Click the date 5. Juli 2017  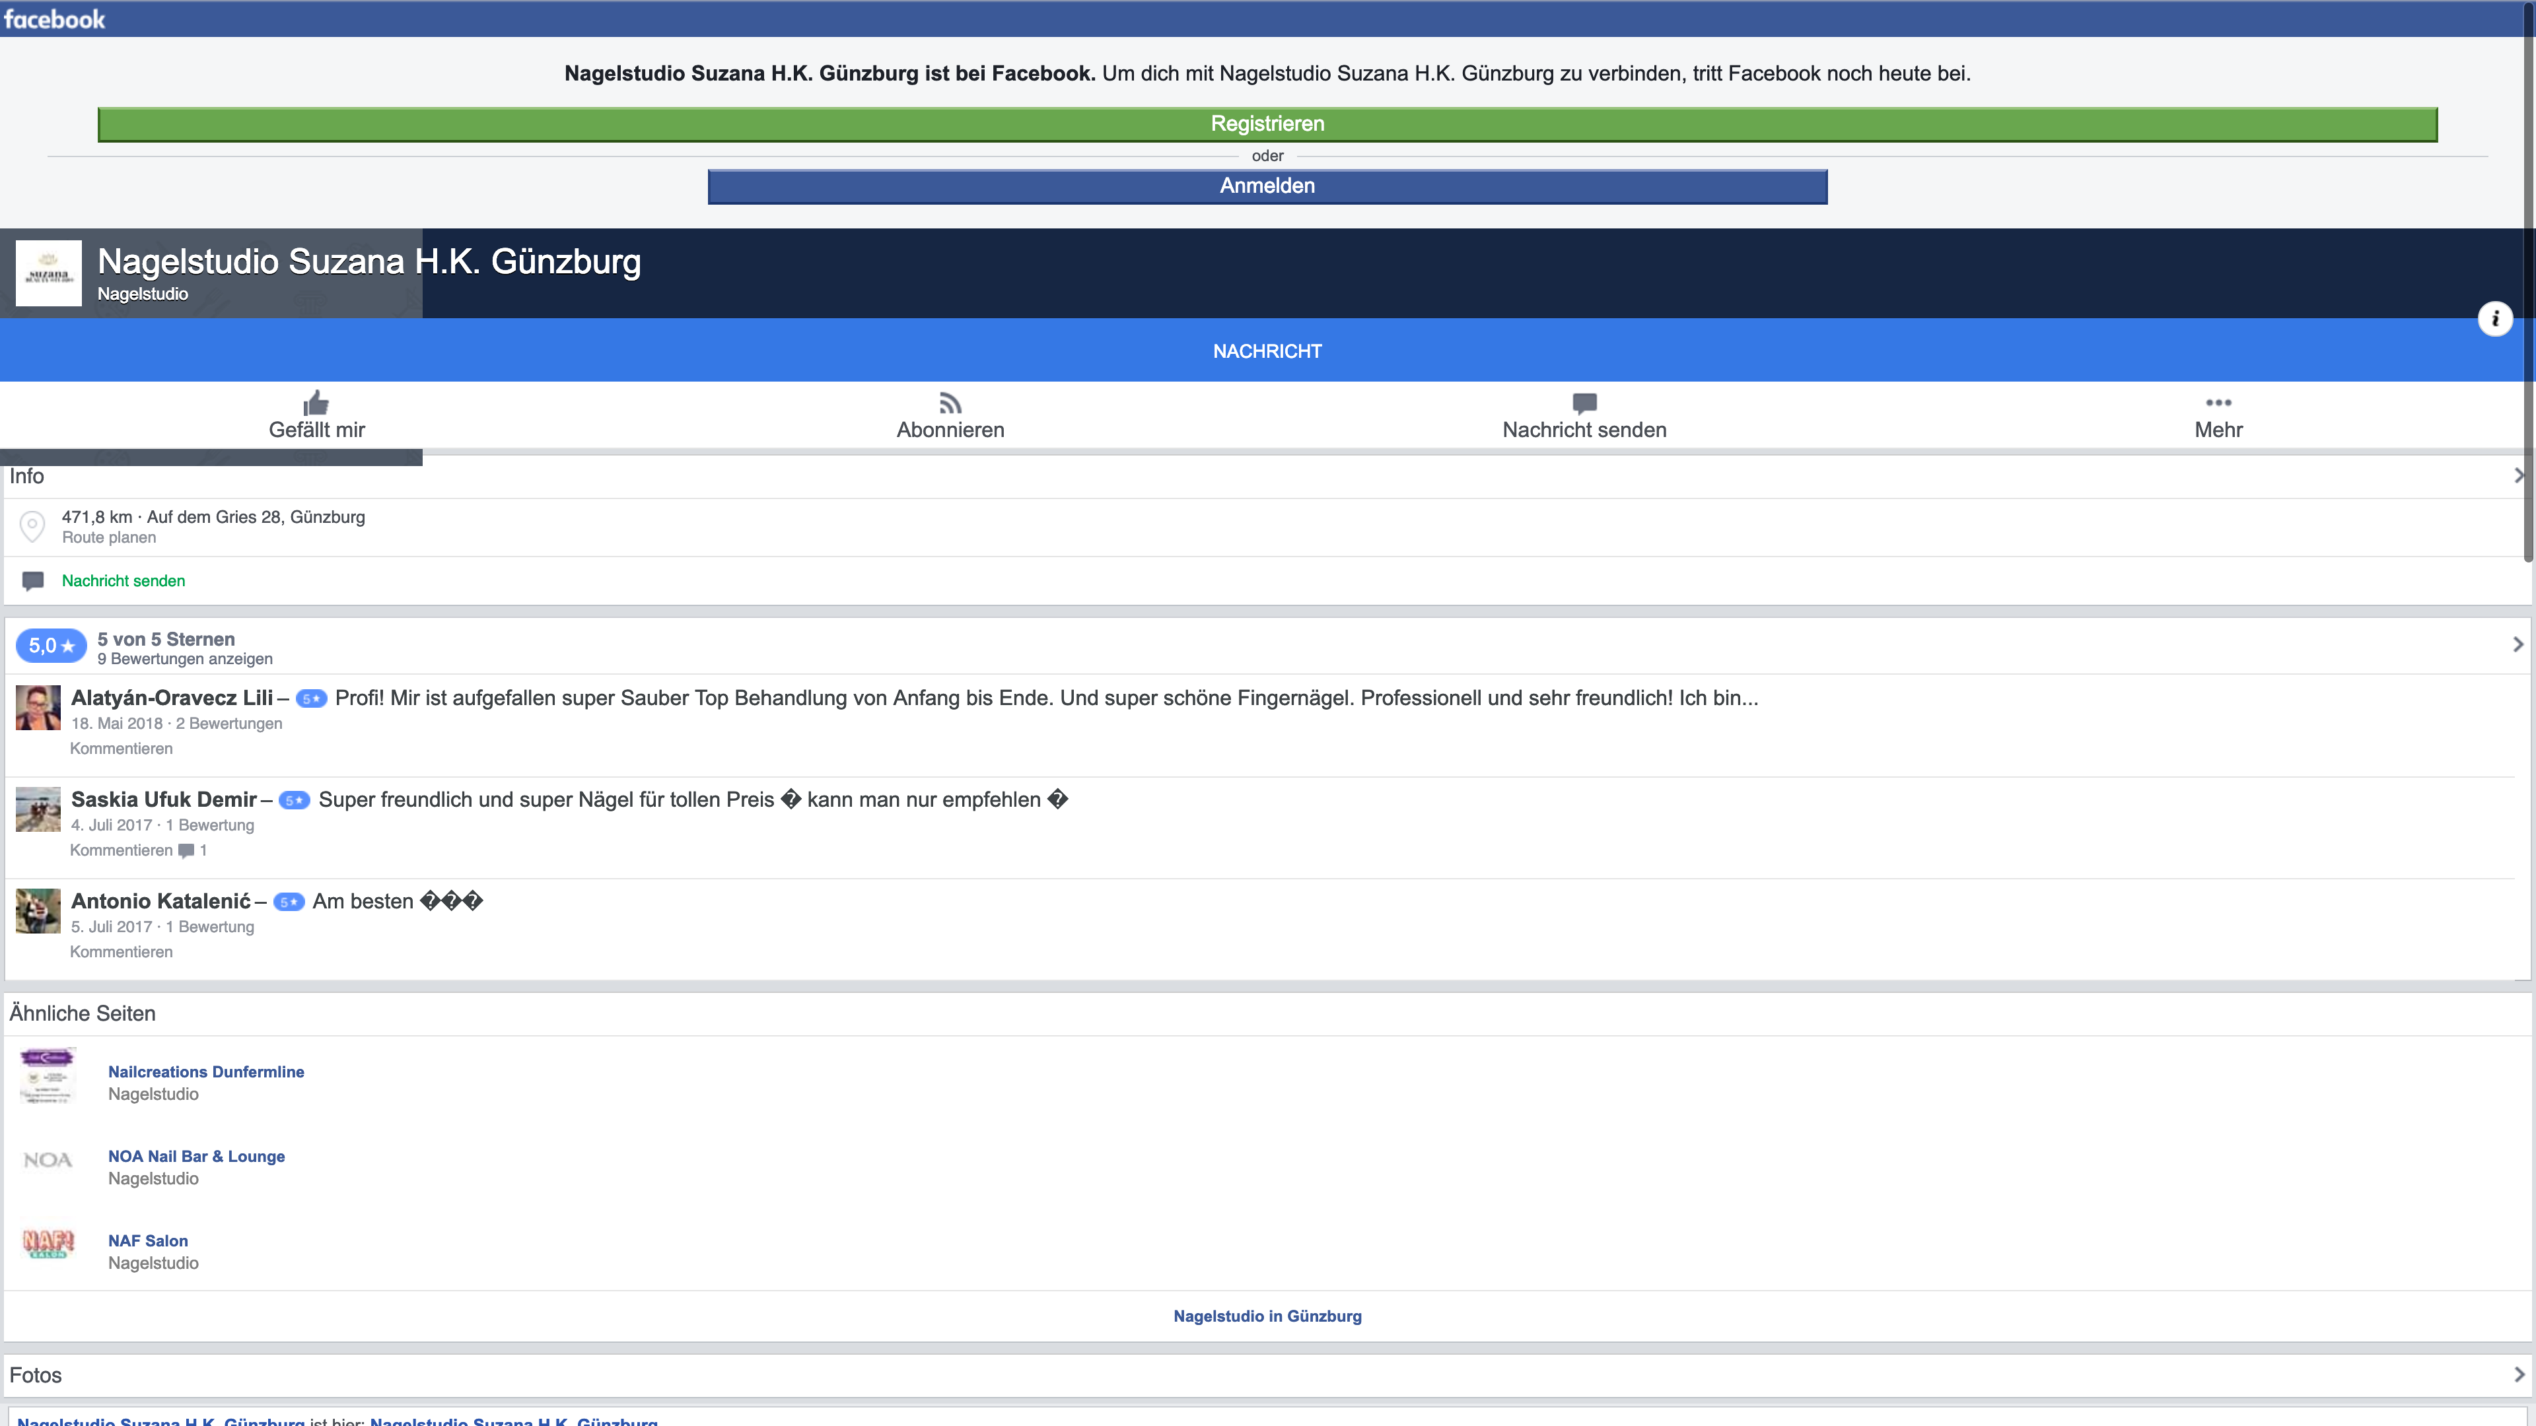[x=111, y=927]
